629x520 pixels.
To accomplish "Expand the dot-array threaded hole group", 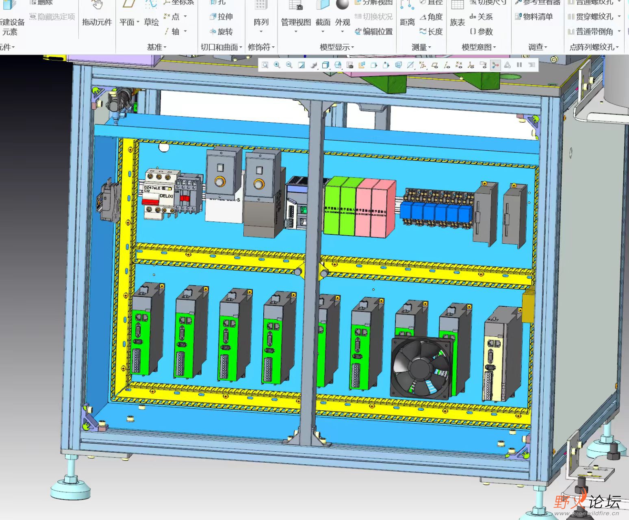I will (x=594, y=47).
